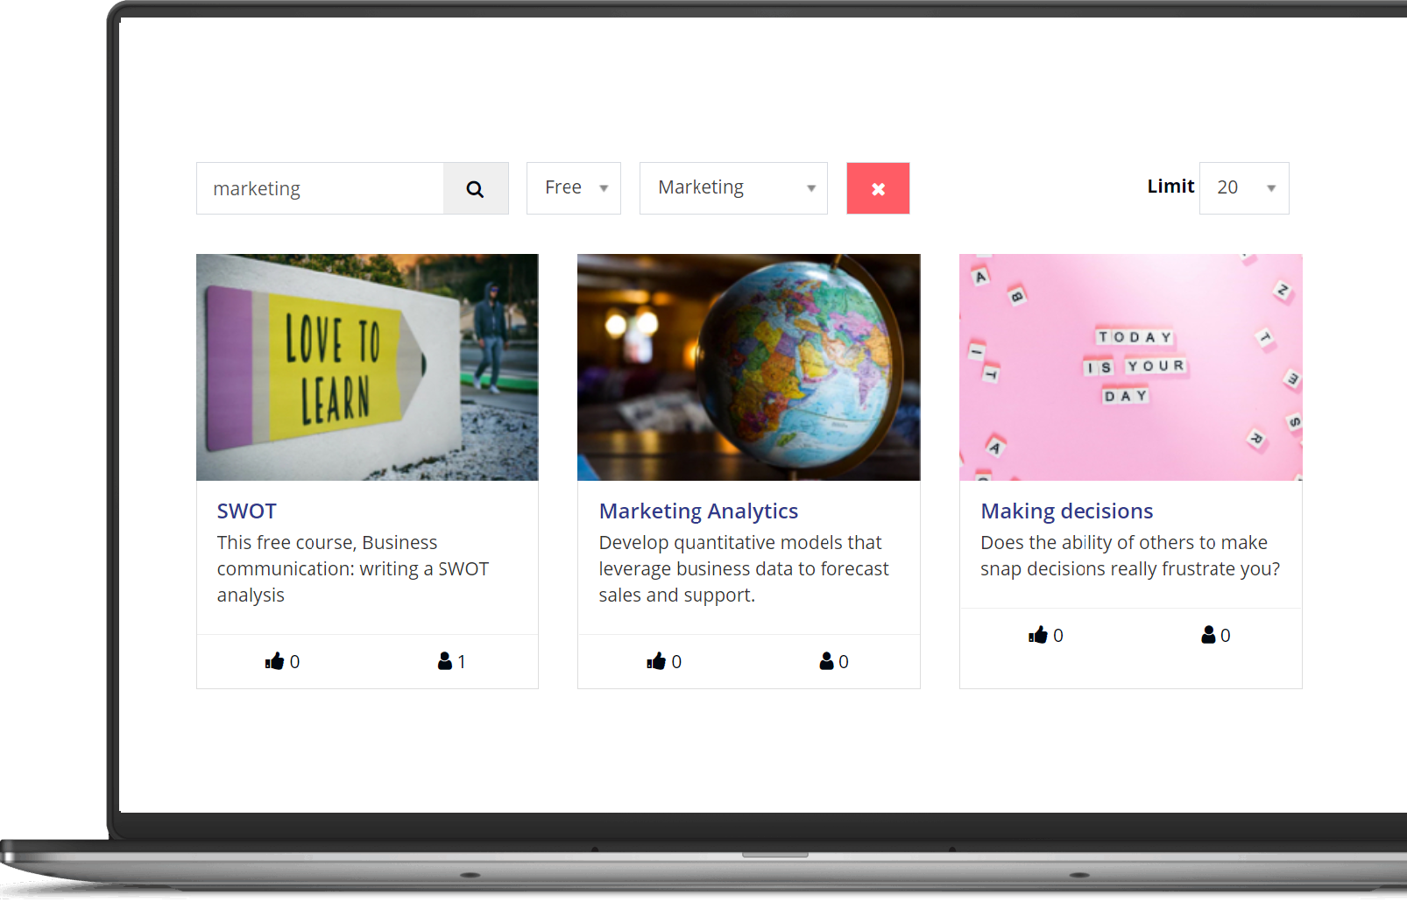Click user icon on Marketing Analytics card

[826, 661]
